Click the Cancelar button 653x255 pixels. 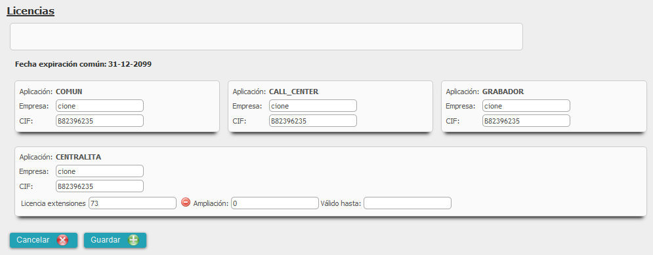(x=44, y=240)
